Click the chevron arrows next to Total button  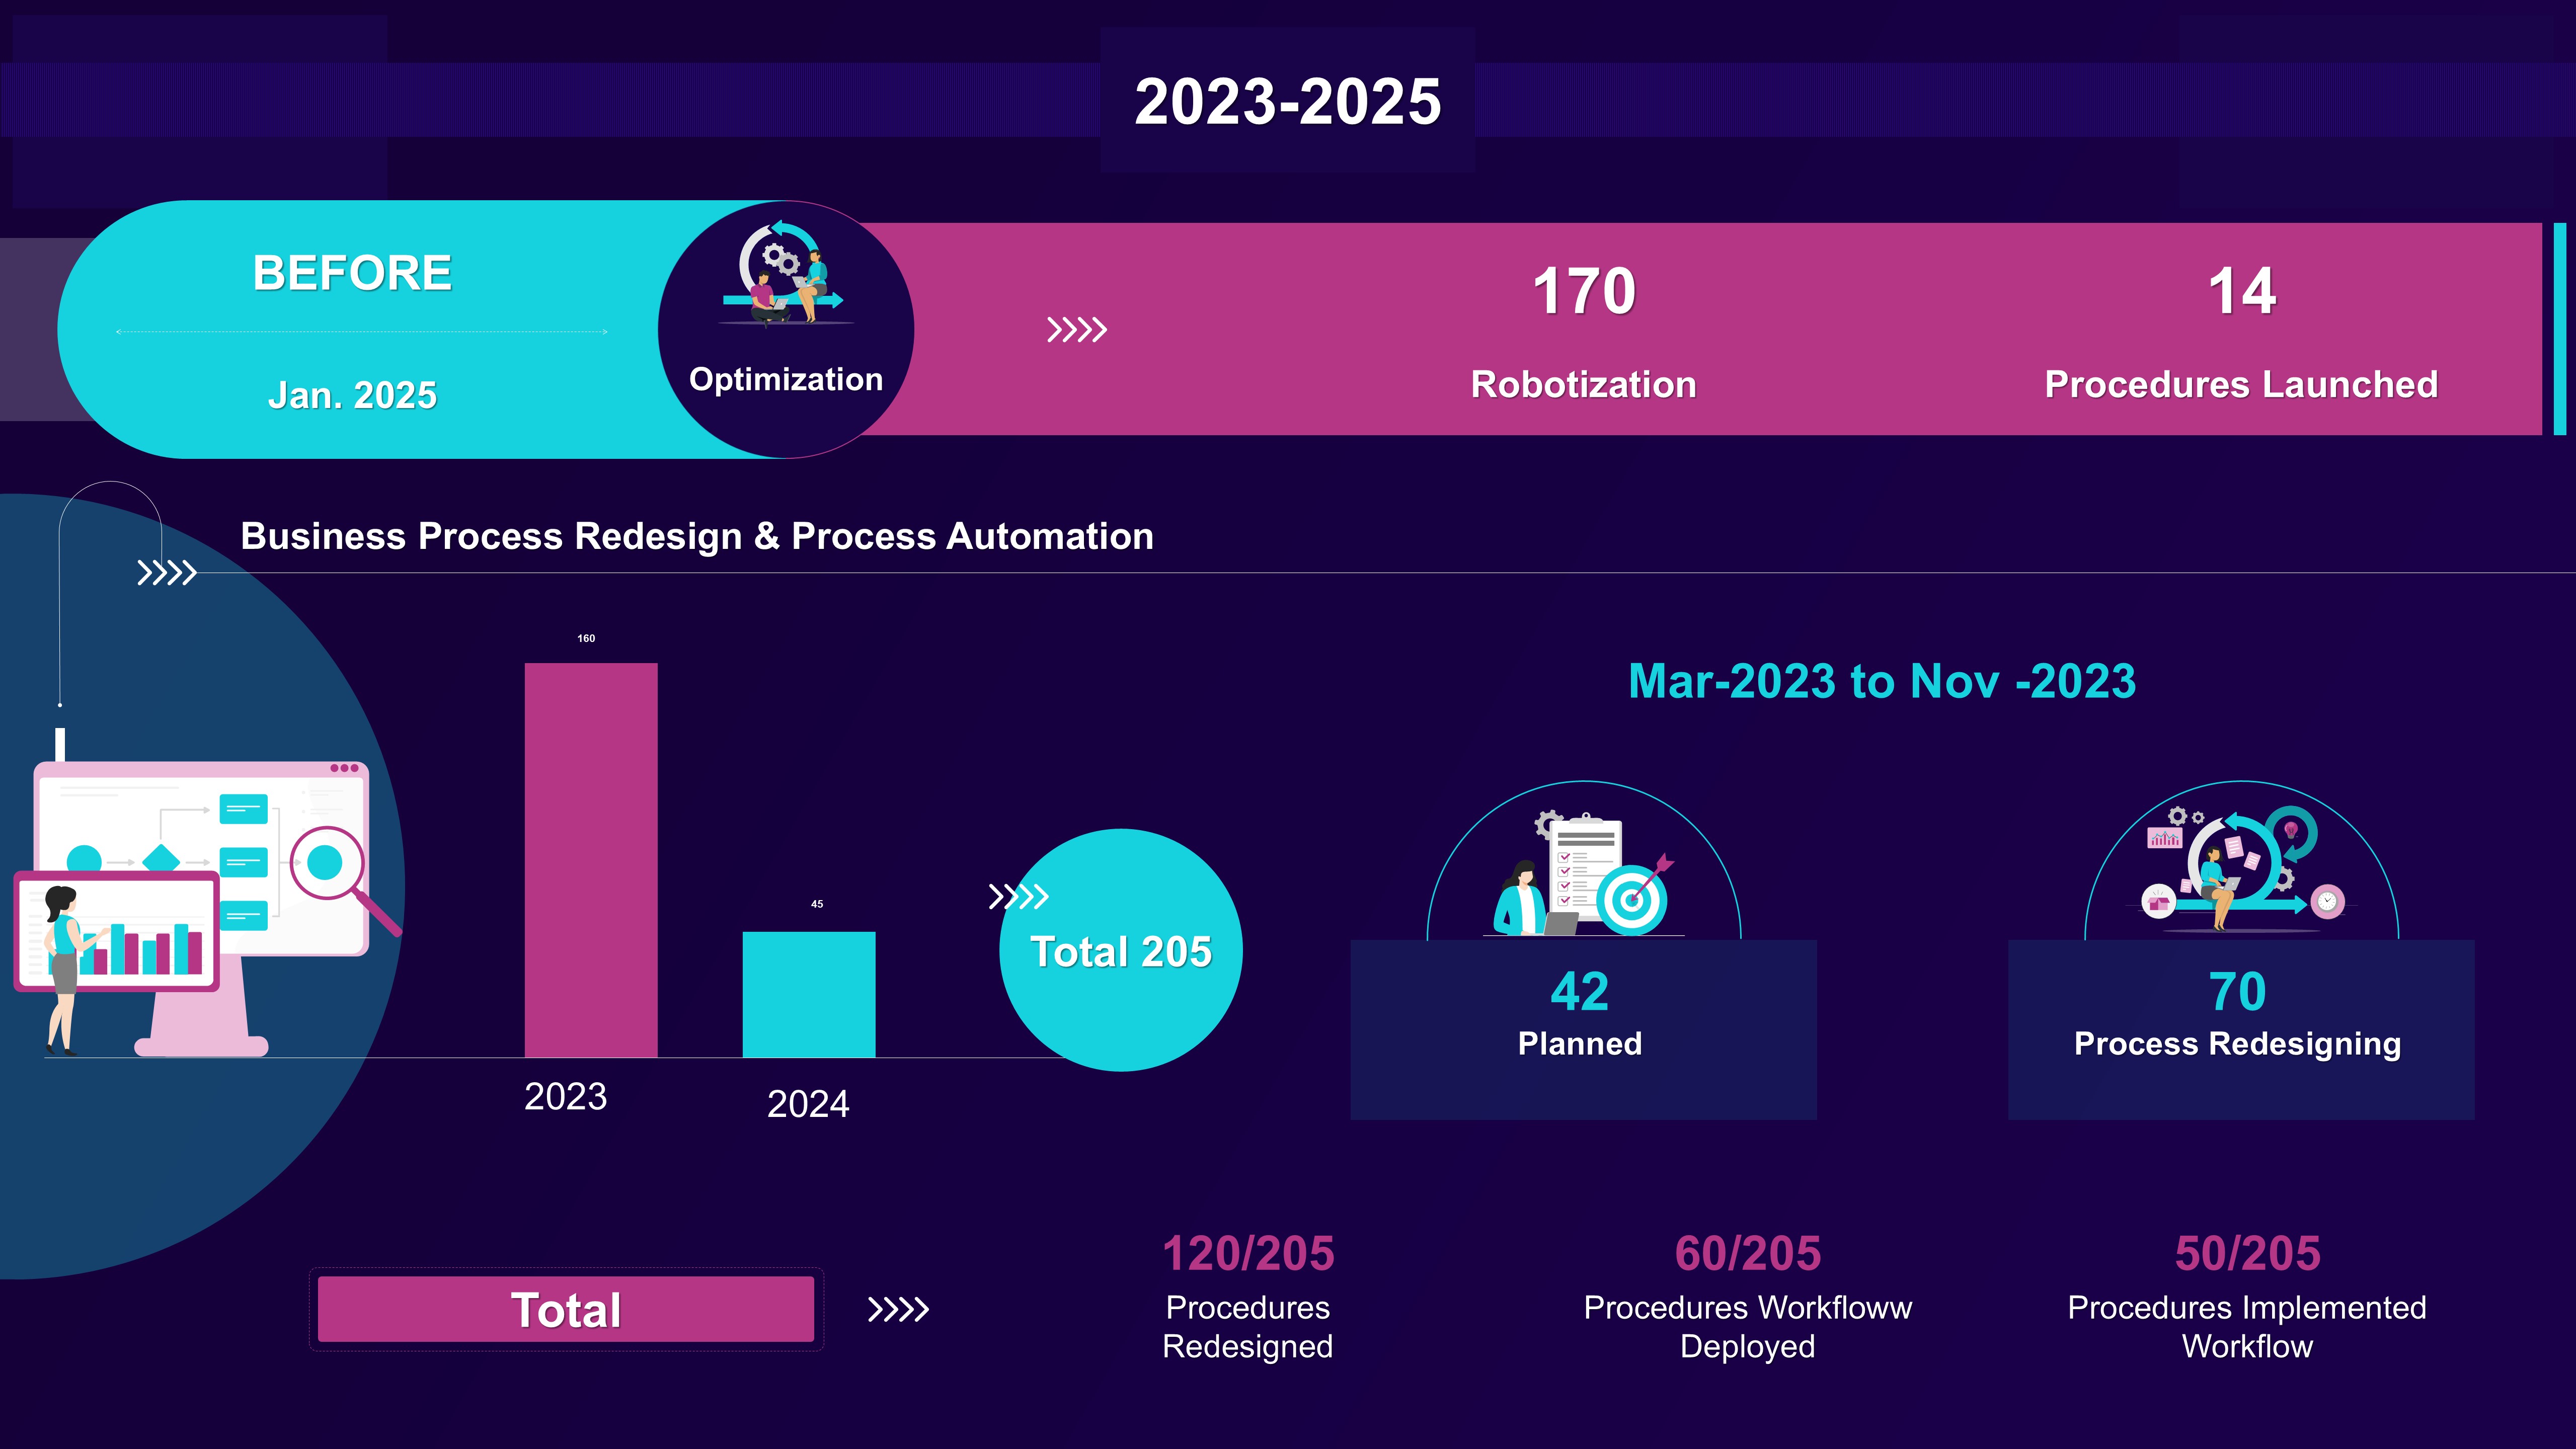(x=898, y=1309)
